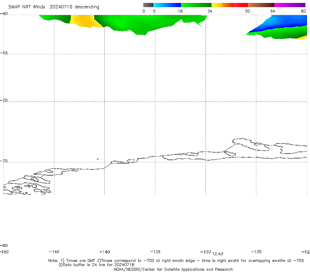Click the magenta-purple segment of the color bar

pyautogui.click(x=290, y=5)
